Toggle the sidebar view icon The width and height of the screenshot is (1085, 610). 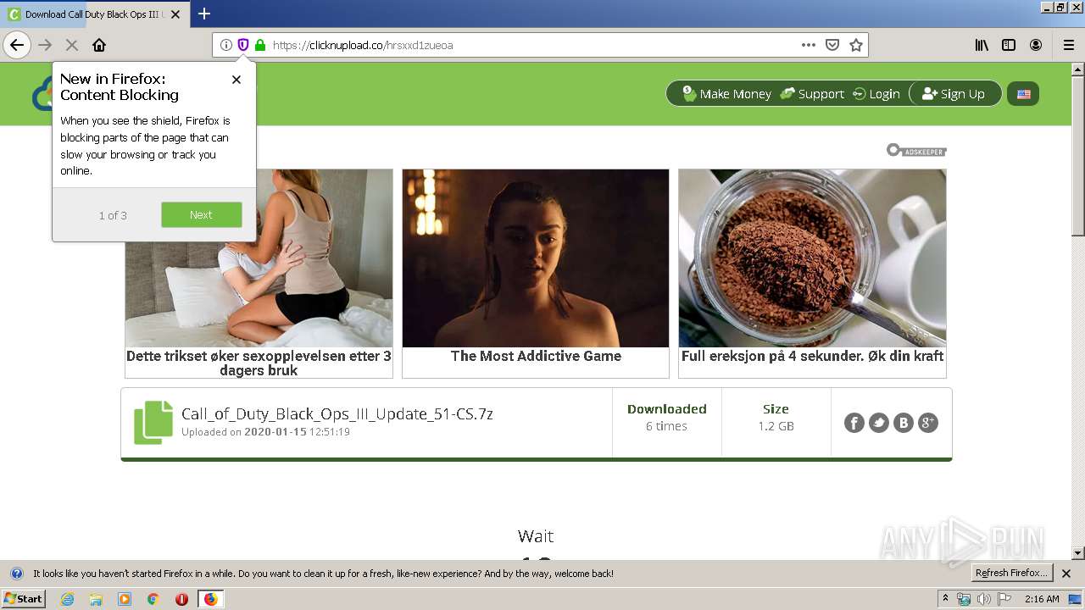pos(1009,45)
